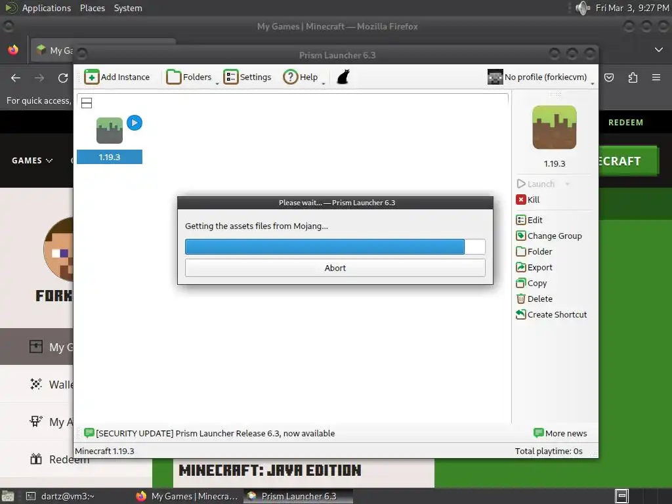
Task: Open the instance Folder
Action: click(x=534, y=251)
